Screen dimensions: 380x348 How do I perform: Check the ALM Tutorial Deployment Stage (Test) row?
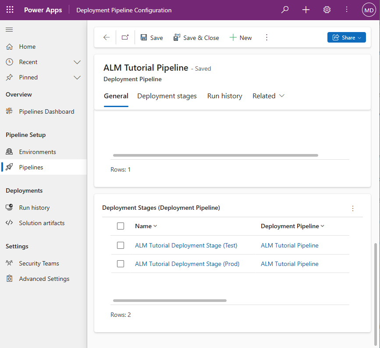[x=121, y=245]
